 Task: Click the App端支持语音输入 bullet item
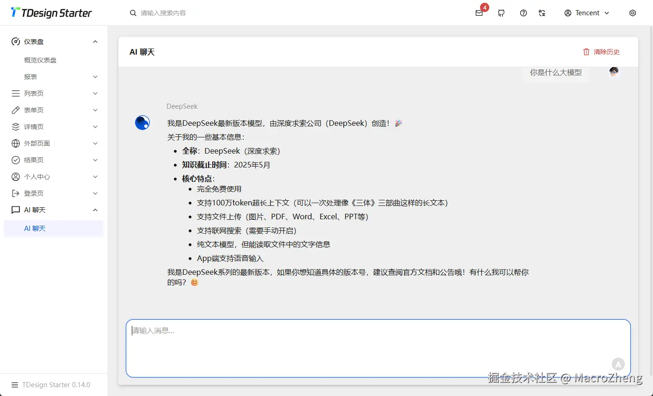(230, 258)
